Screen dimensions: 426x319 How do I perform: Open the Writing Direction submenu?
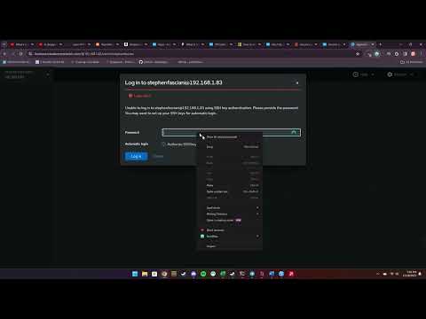point(230,214)
